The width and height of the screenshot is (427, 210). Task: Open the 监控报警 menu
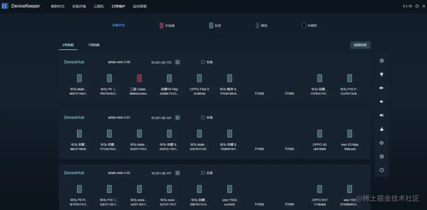coord(140,6)
